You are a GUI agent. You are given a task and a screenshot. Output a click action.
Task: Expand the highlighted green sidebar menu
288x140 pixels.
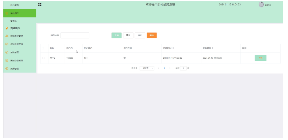[x=20, y=13]
